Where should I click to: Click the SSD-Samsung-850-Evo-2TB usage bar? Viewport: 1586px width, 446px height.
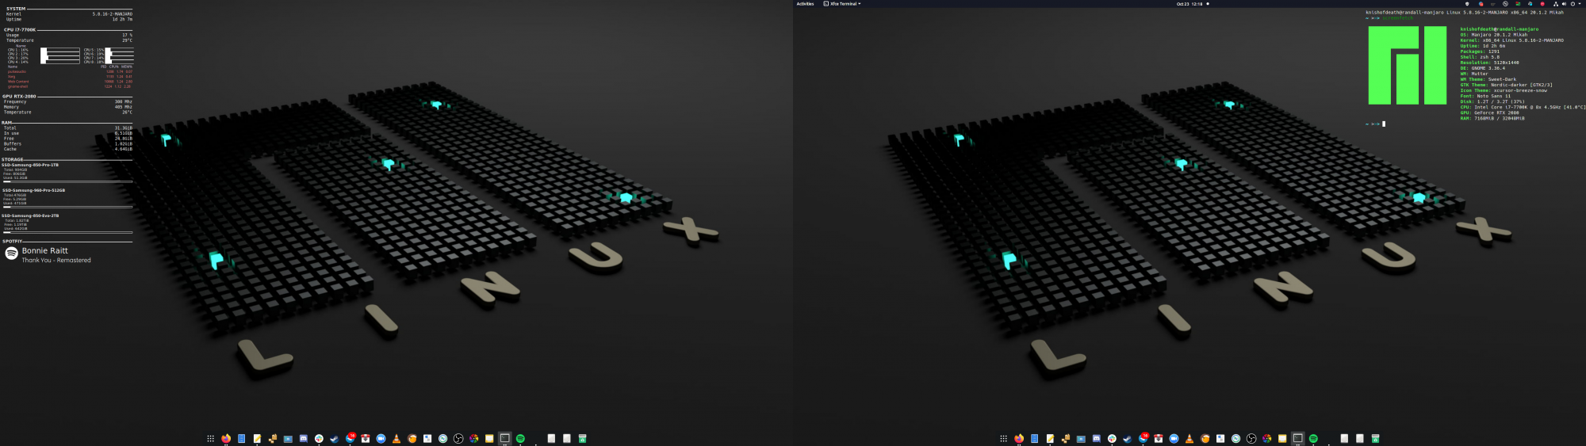[67, 232]
